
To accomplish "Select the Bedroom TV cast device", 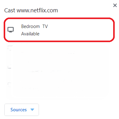I will pyautogui.click(x=59, y=30).
